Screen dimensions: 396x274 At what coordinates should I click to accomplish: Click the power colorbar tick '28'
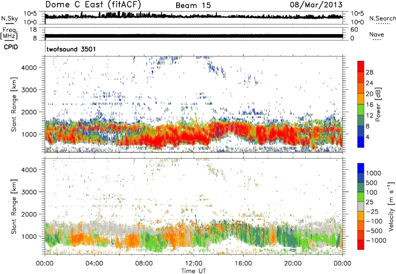(369, 72)
